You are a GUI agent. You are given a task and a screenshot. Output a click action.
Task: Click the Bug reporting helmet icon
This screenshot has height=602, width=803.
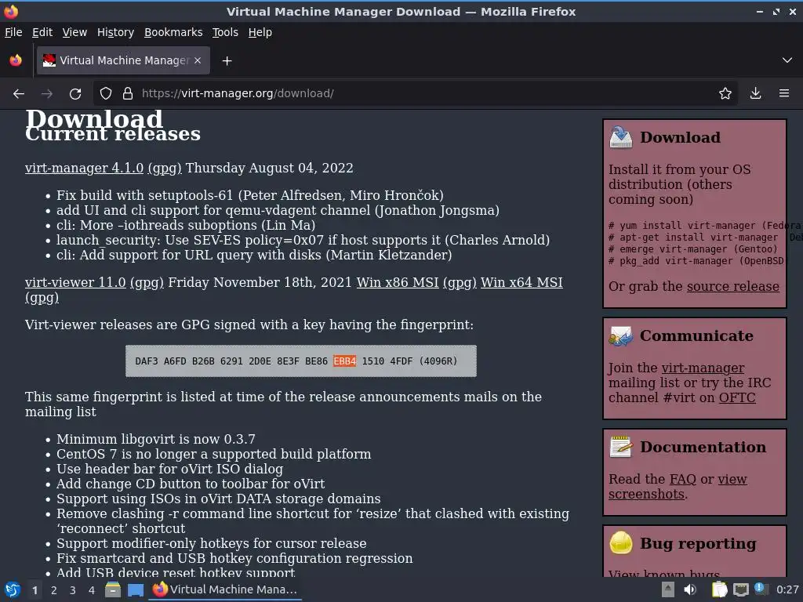click(x=621, y=543)
